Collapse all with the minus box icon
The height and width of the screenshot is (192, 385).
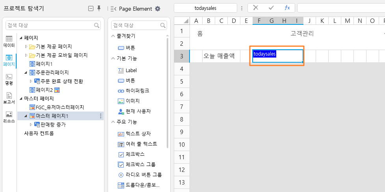click(x=91, y=9)
